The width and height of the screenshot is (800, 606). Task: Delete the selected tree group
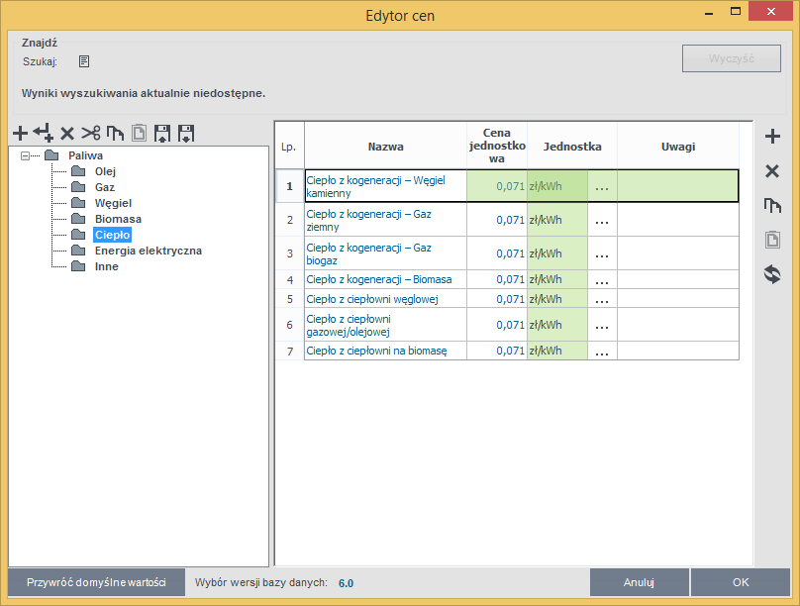point(67,134)
